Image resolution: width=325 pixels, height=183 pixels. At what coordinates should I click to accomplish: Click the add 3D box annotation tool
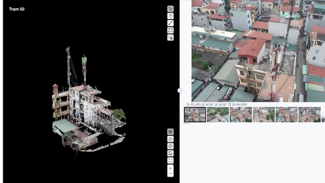coord(170,37)
